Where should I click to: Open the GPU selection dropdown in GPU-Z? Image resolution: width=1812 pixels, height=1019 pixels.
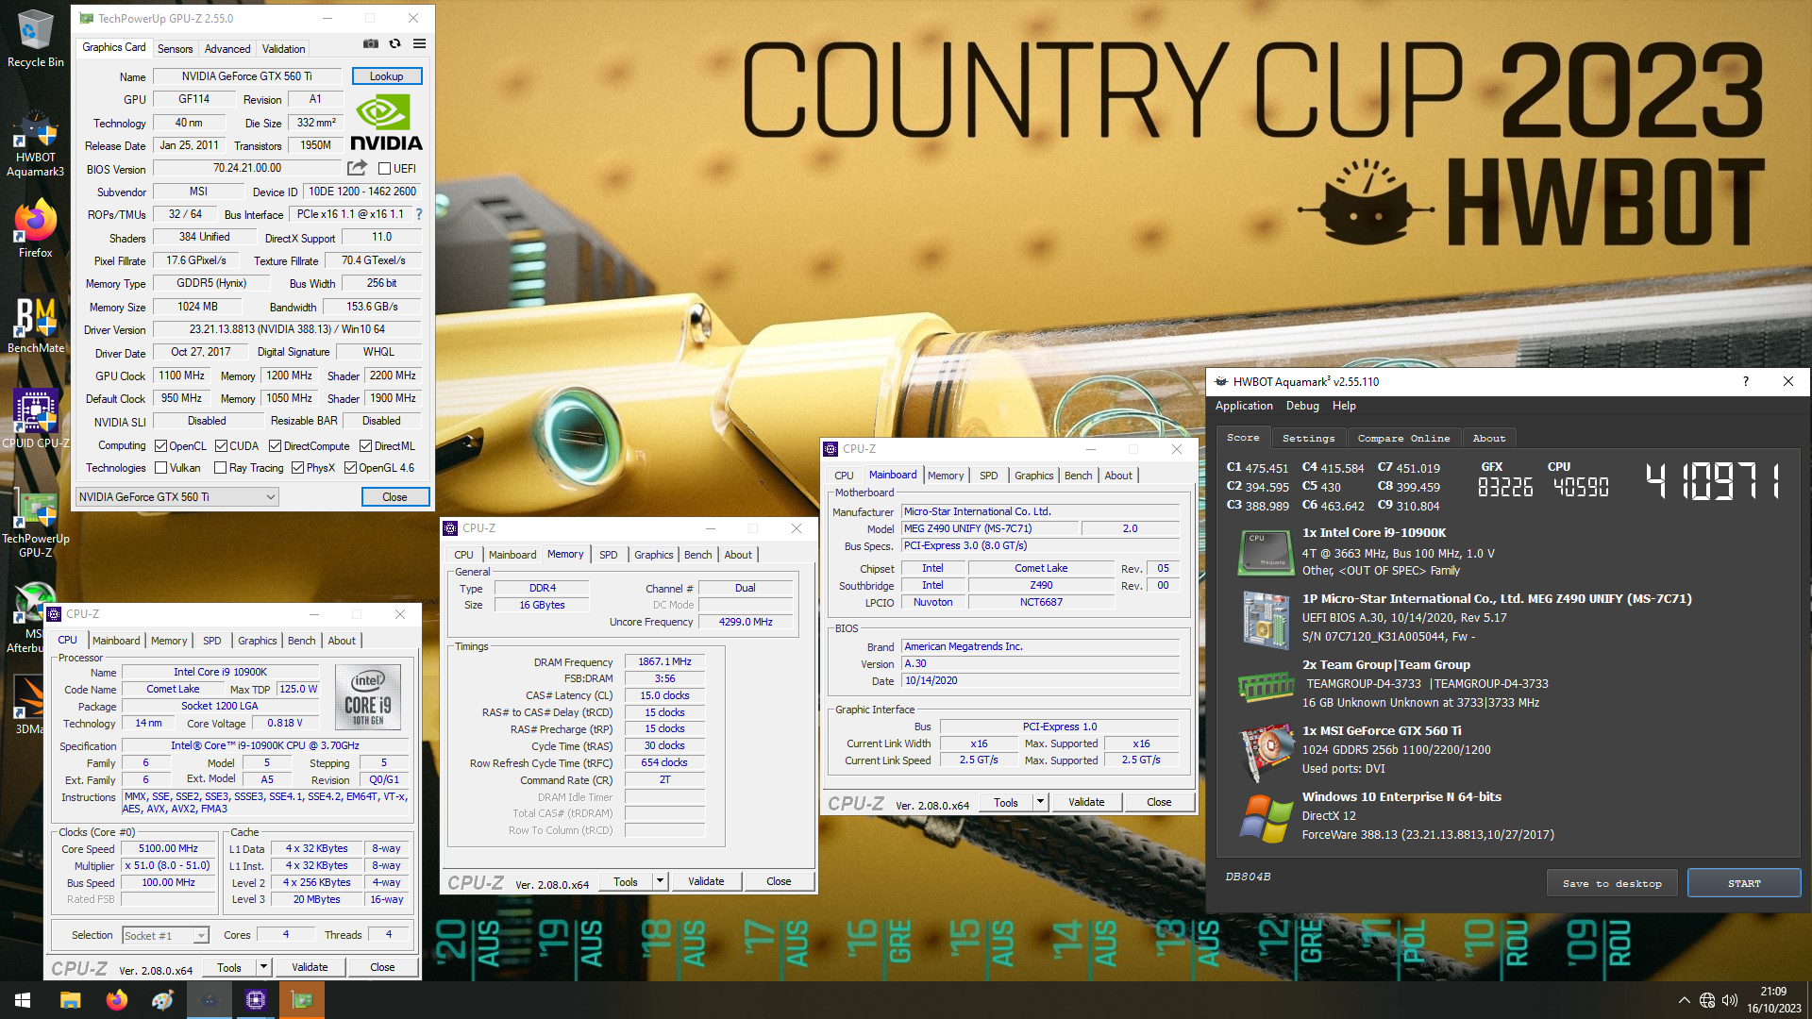click(x=177, y=497)
